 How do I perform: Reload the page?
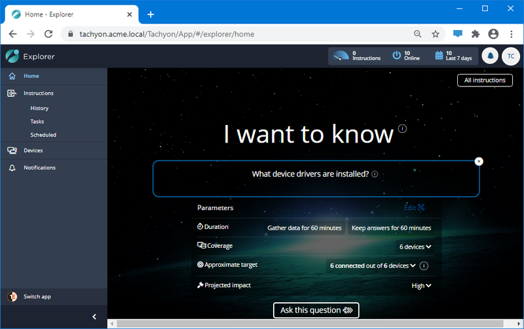[48, 34]
